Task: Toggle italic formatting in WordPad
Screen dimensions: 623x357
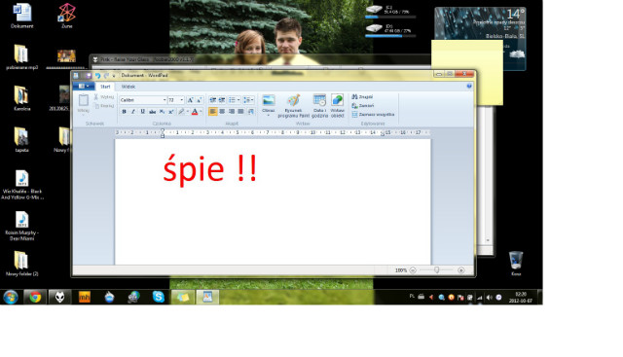Action: point(133,112)
